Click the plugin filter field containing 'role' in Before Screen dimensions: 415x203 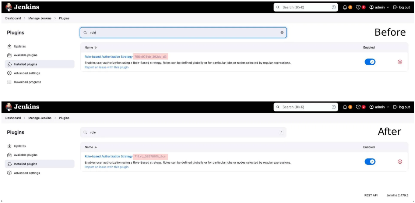(x=183, y=32)
